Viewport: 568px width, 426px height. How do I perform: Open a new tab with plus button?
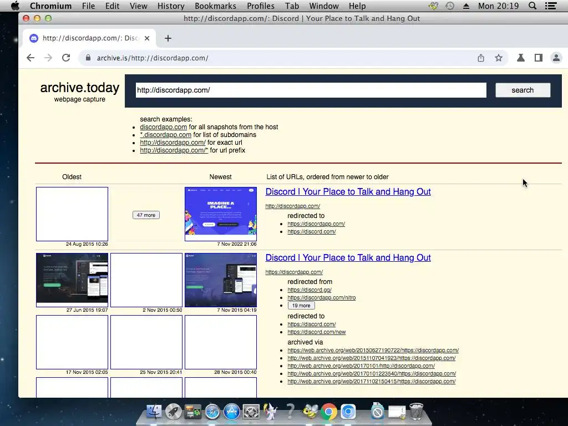pos(168,38)
